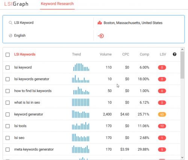The height and width of the screenshot is (160, 188).
Task: Click the LSIGraph logo
Action: point(16,4)
